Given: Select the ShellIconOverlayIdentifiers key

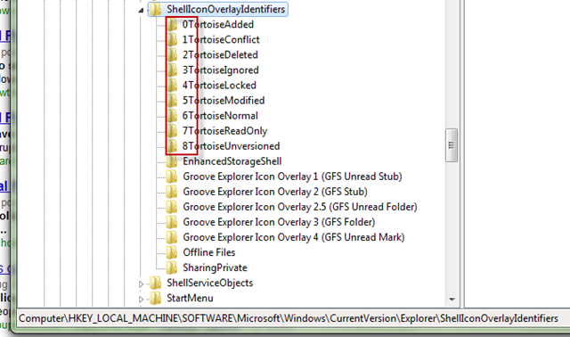Looking at the screenshot, I should point(225,10).
